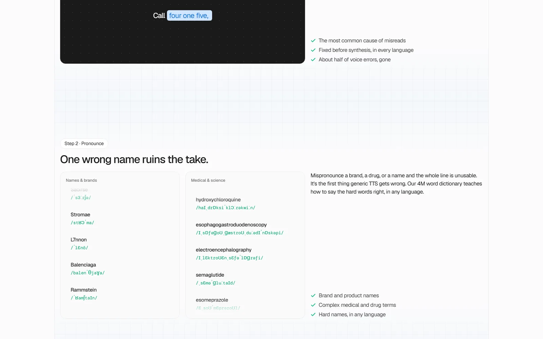Screen dimensions: 543x339
Task: Click the phonetic spelling below electroencephalography
Action: (229, 258)
